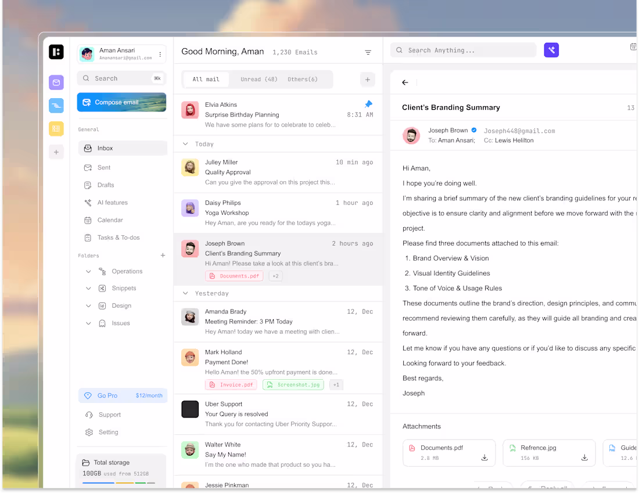
Task: Collapse the Today section
Action: click(x=185, y=144)
